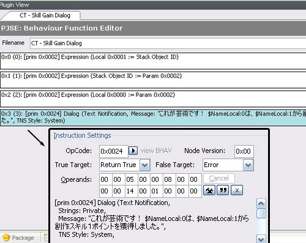
Task: Select instruction 0x3 Dialog Text Notification
Action: 153,118
